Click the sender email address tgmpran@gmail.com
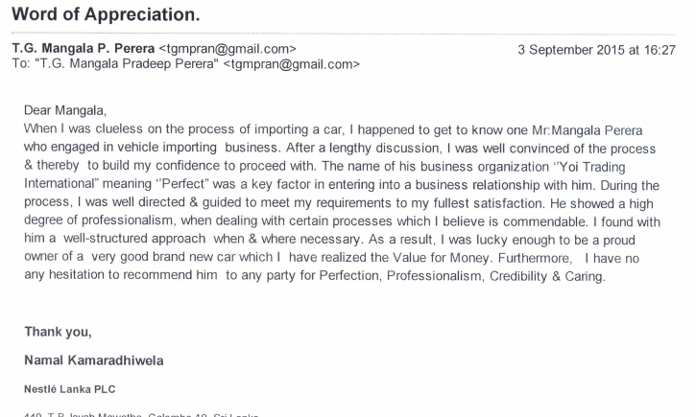This screenshot has height=417, width=696. pos(228,49)
